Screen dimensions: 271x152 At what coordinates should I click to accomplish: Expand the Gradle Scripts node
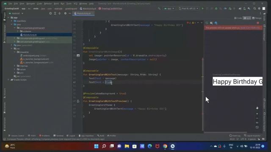pos(8,80)
